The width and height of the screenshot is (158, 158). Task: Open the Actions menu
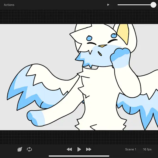pyautogui.click(x=9, y=5)
